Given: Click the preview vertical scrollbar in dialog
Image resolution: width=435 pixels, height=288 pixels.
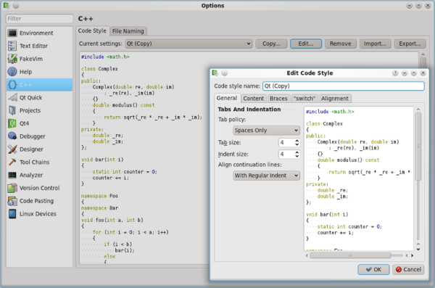Looking at the screenshot, I should [418, 147].
